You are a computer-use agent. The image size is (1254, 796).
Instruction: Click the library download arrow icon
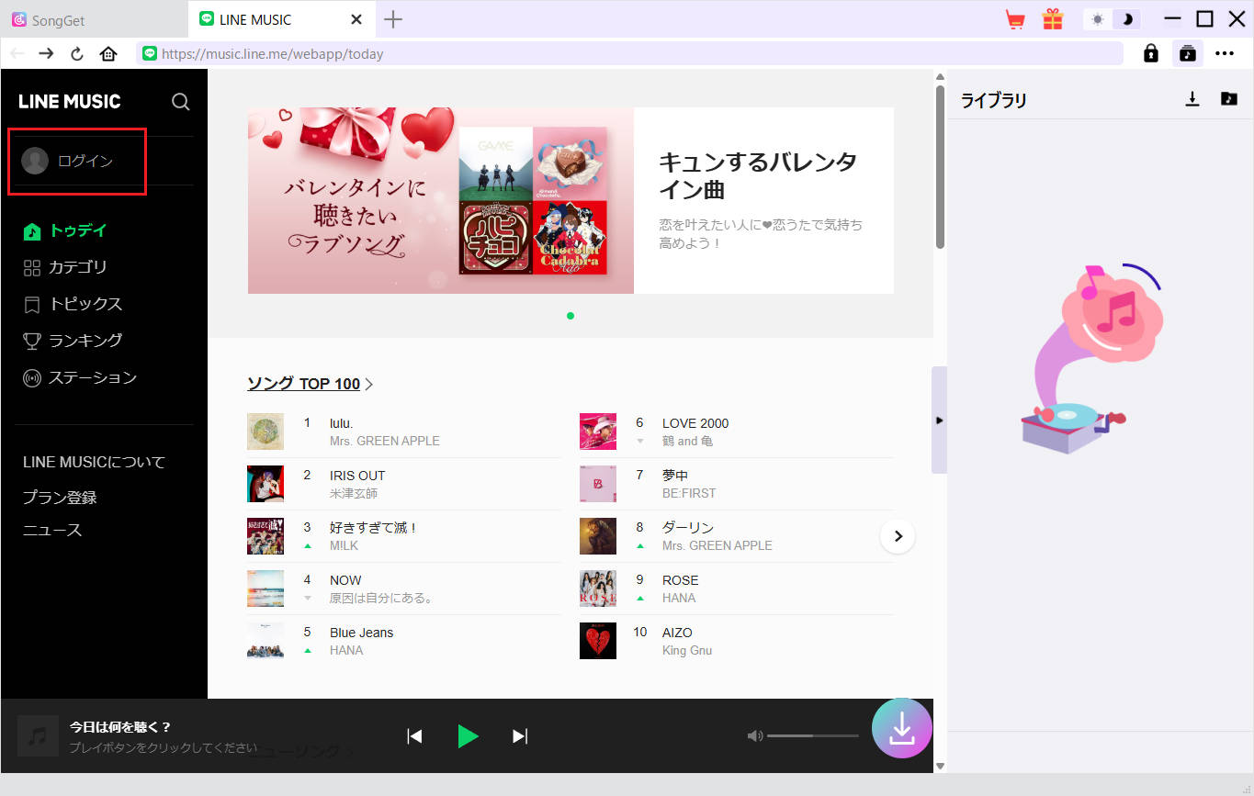1193,99
